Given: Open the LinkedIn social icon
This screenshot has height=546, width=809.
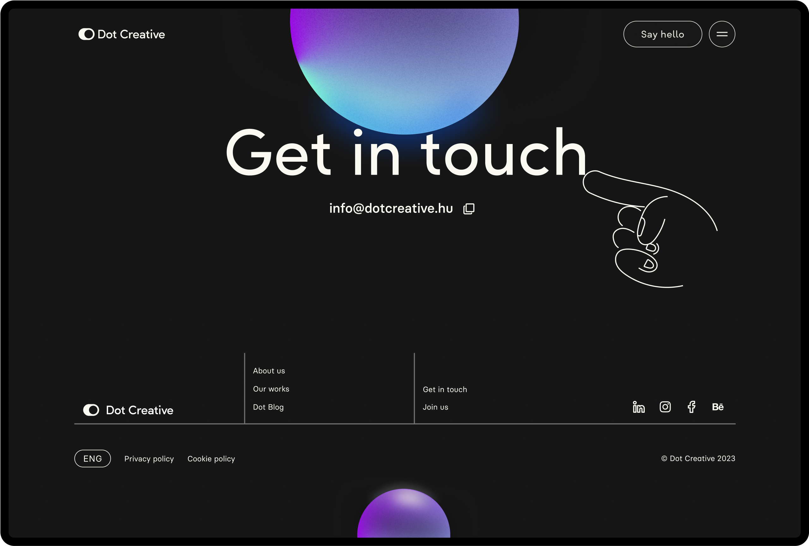Looking at the screenshot, I should pos(638,406).
